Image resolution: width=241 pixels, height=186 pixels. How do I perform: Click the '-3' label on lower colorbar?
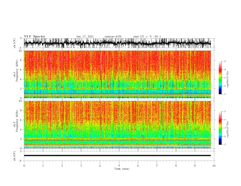pyautogui.click(x=224, y=112)
